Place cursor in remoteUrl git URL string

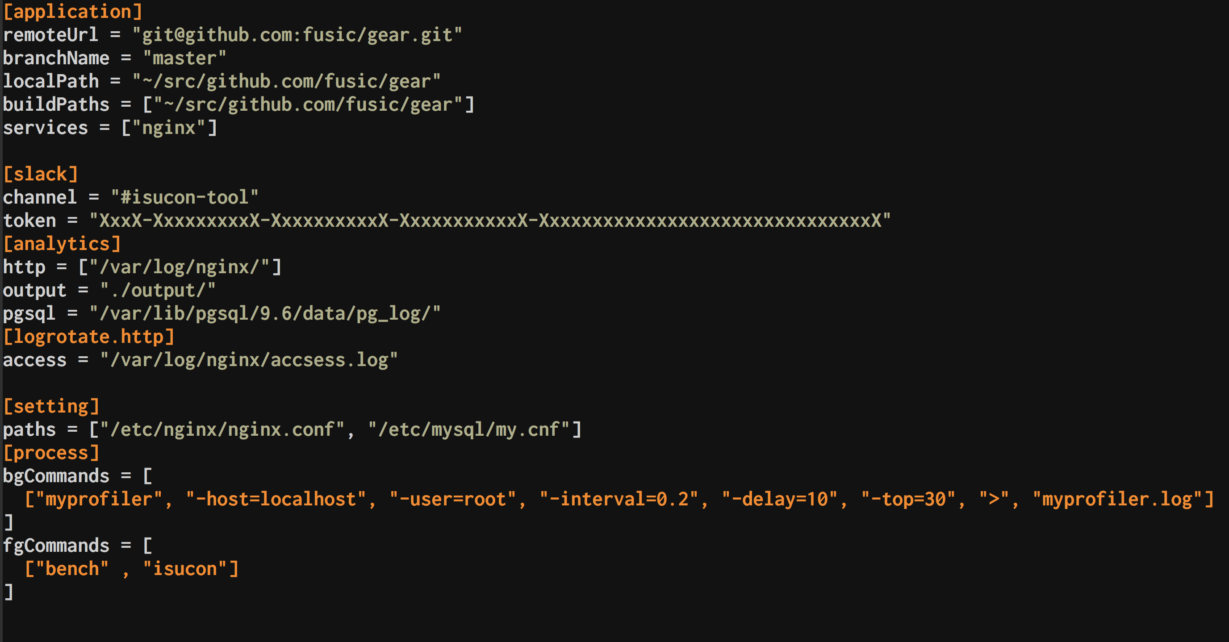point(297,35)
